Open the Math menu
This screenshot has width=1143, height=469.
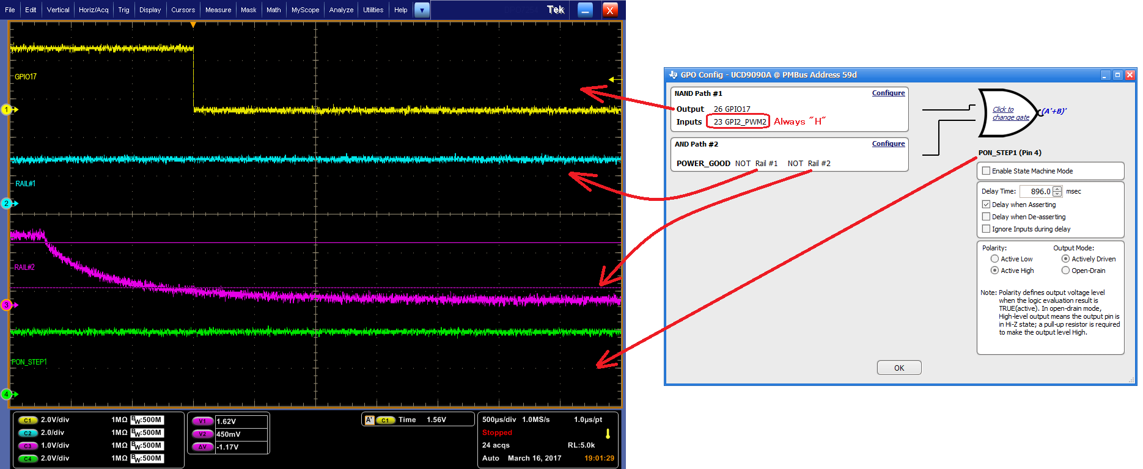tap(274, 10)
